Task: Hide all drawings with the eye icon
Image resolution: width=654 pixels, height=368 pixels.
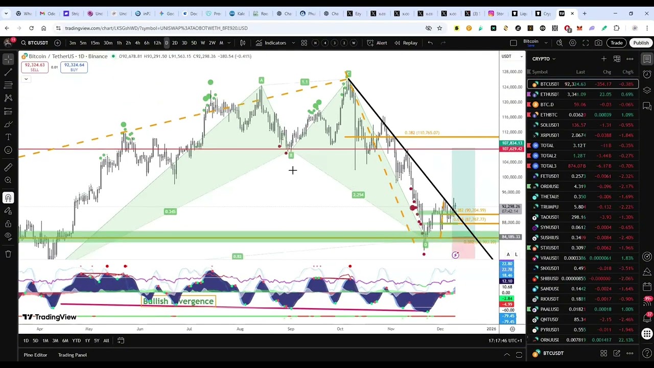Action: click(x=8, y=237)
